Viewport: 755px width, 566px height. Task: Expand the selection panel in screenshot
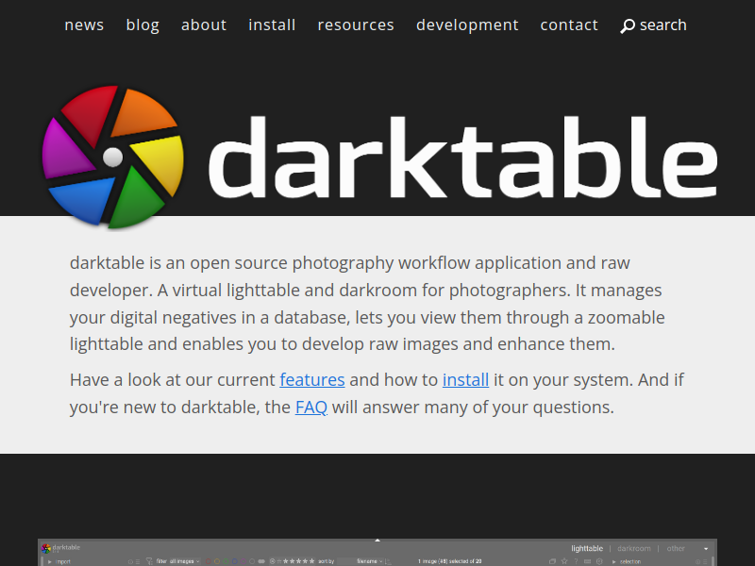pos(629,561)
